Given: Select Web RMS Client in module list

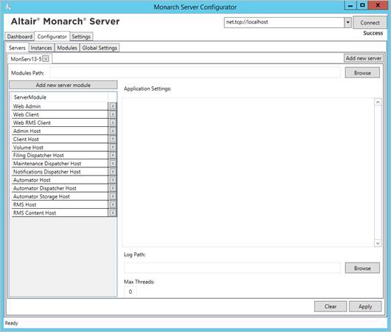Looking at the screenshot, I should coord(60,122).
